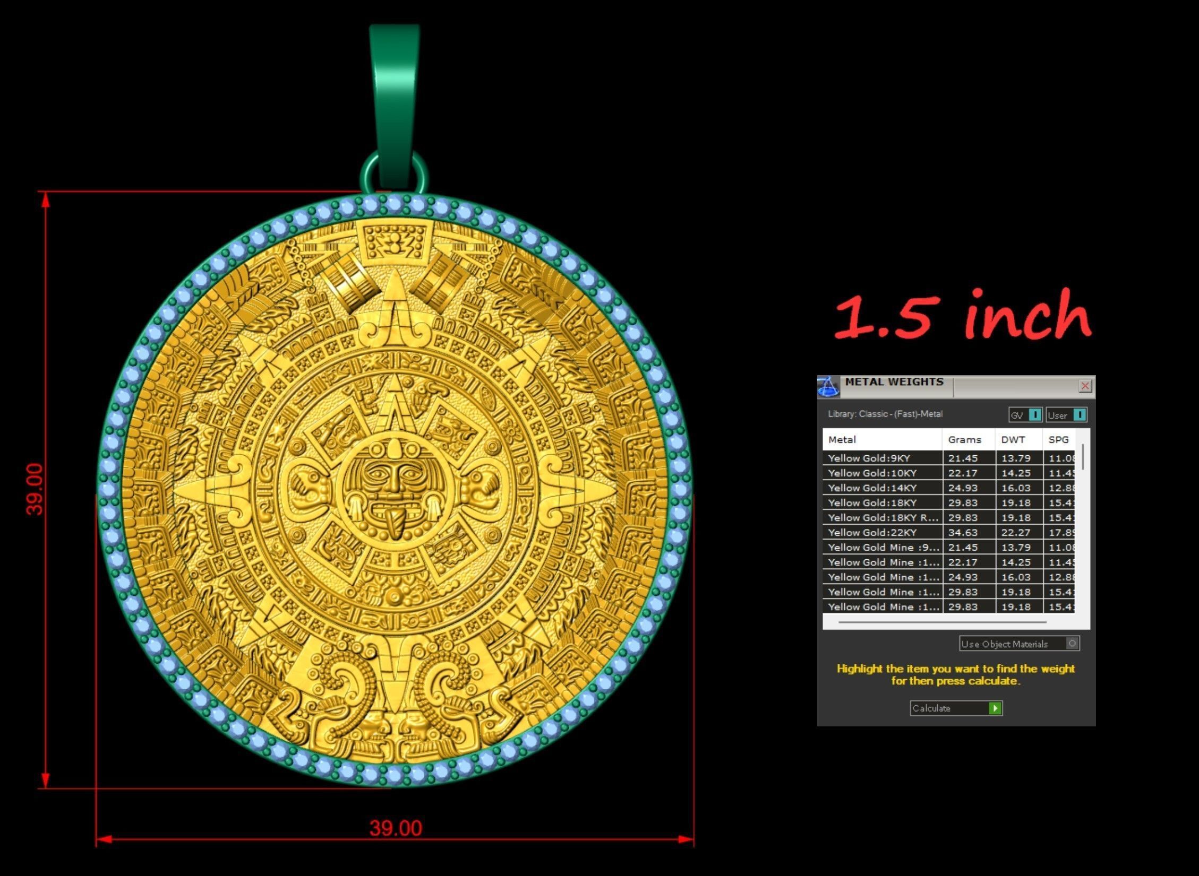Select the Yellow Gold:22KY row
Viewport: 1199px width, 876px height.
[949, 532]
